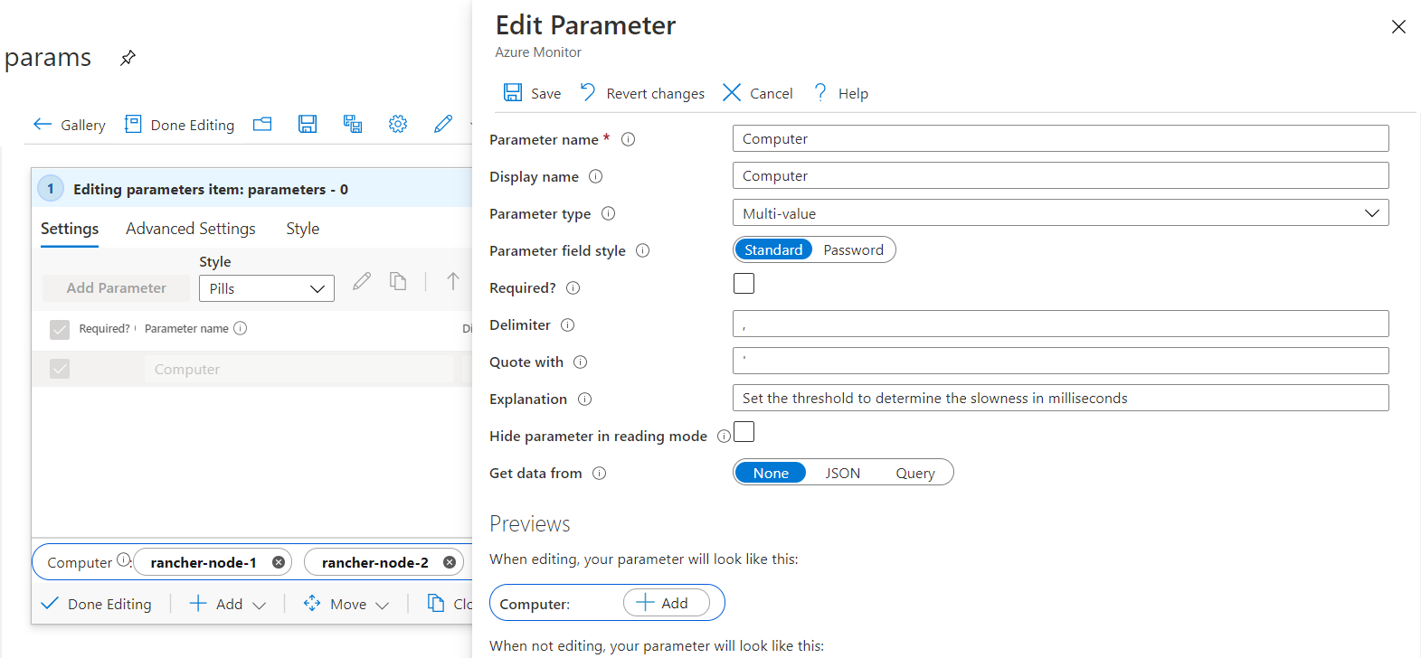Choose Query as the data source
Viewport: 1421px width, 658px height.
click(914, 474)
